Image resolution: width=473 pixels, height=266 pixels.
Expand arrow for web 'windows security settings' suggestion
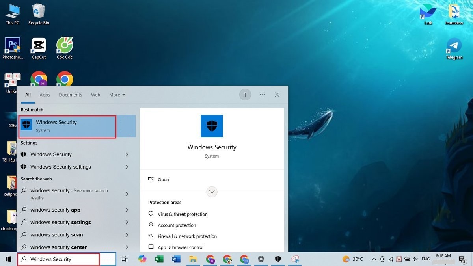coord(127,222)
